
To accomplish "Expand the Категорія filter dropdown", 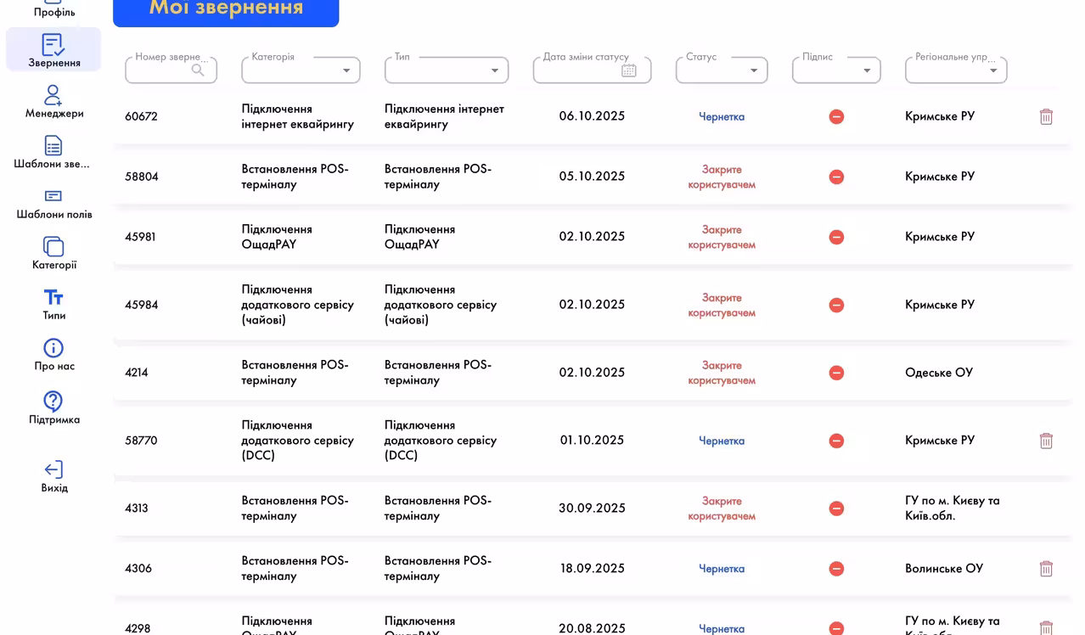I will coord(346,70).
